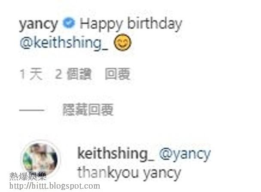Open yancy's profile from comment username
Viewport: 261px width, 192px height.
pos(39,24)
